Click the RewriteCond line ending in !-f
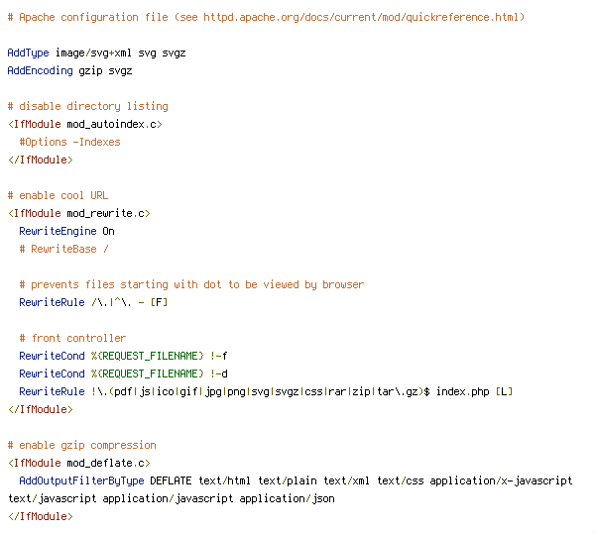 coord(123,356)
